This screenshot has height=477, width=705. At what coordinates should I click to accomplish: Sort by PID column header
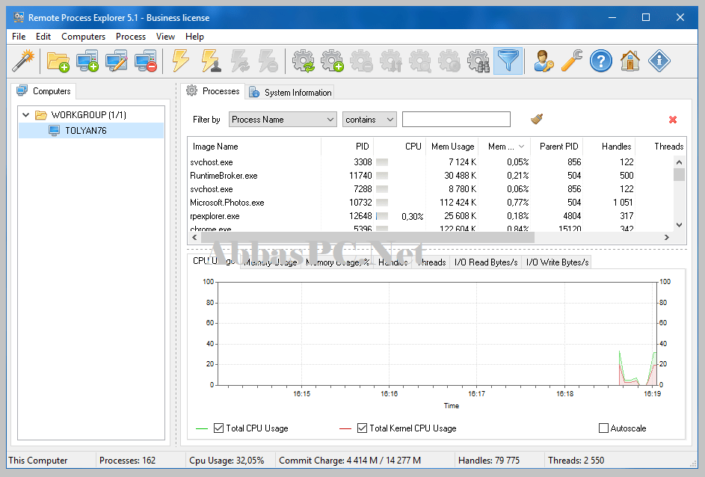(x=348, y=147)
